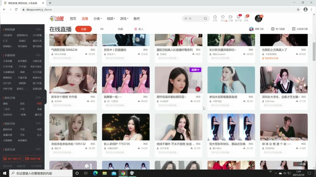Open the 首页 home tab
This screenshot has width=316, height=177.
pos(73,18)
